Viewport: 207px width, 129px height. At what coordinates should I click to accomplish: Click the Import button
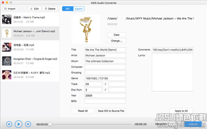point(10,9)
